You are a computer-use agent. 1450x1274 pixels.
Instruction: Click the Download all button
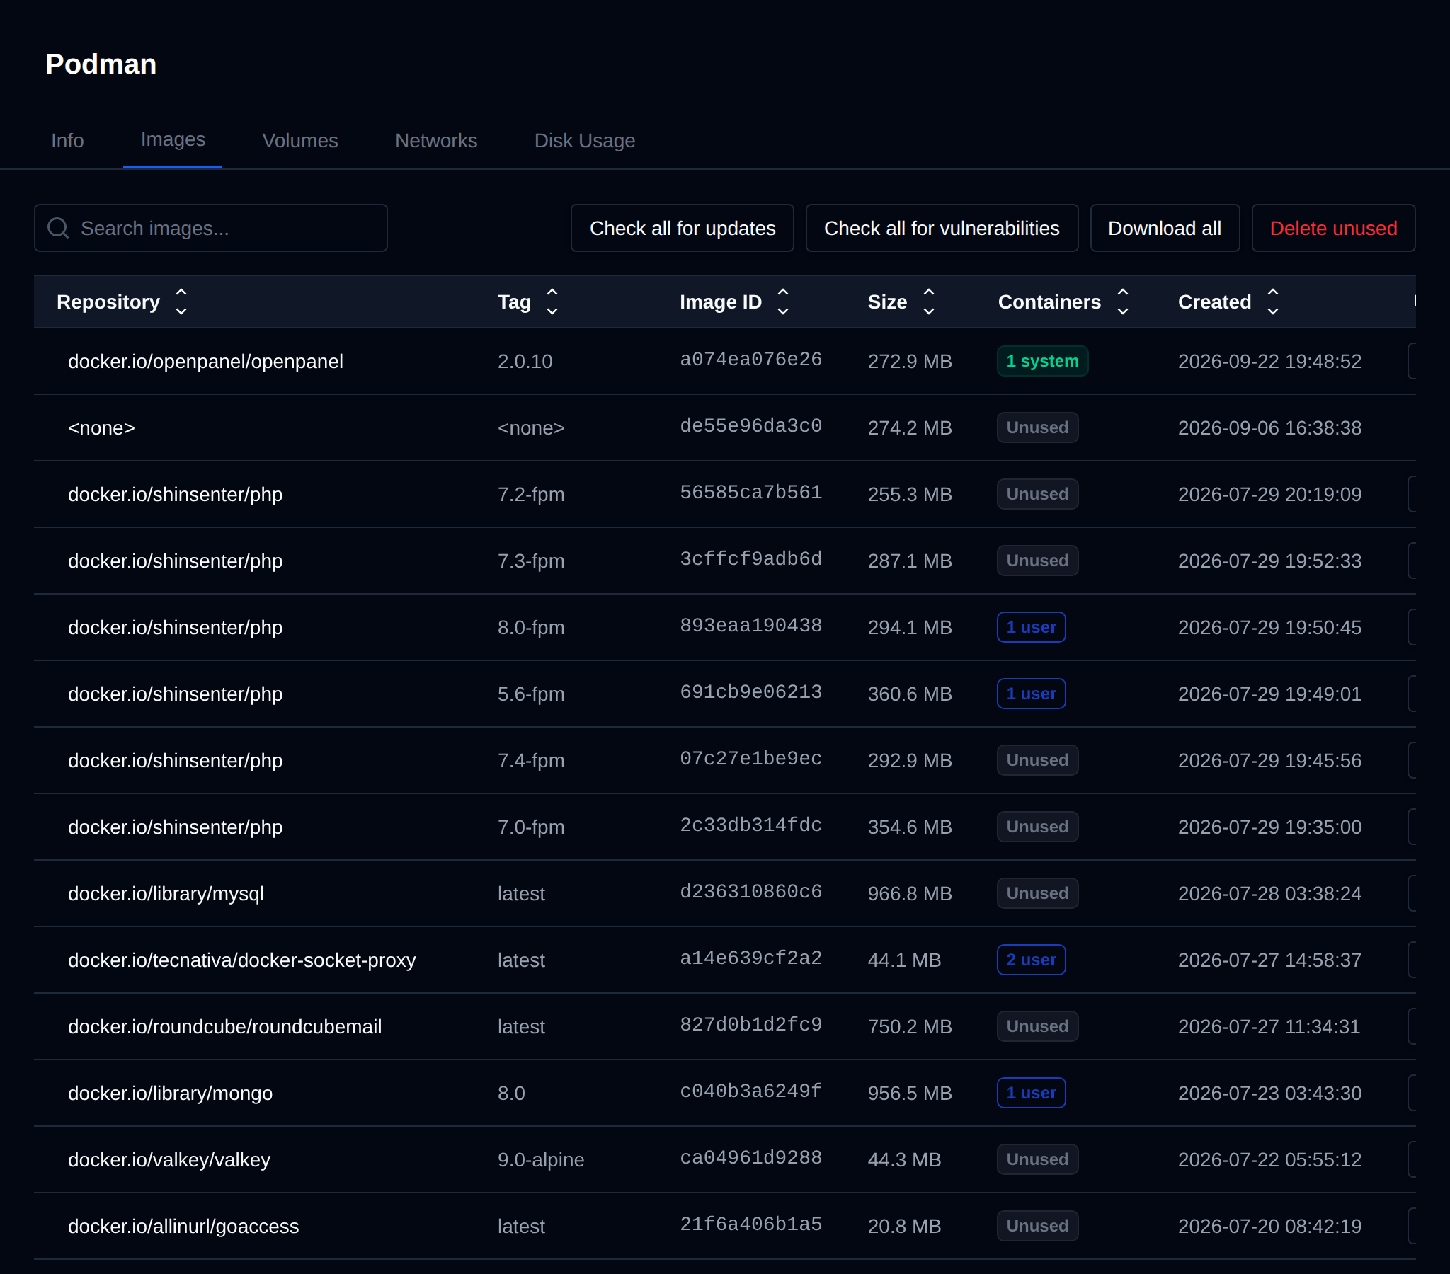coord(1165,228)
